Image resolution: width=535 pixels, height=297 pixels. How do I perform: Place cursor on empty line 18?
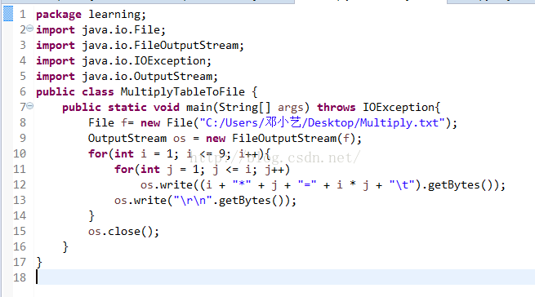coord(285,277)
